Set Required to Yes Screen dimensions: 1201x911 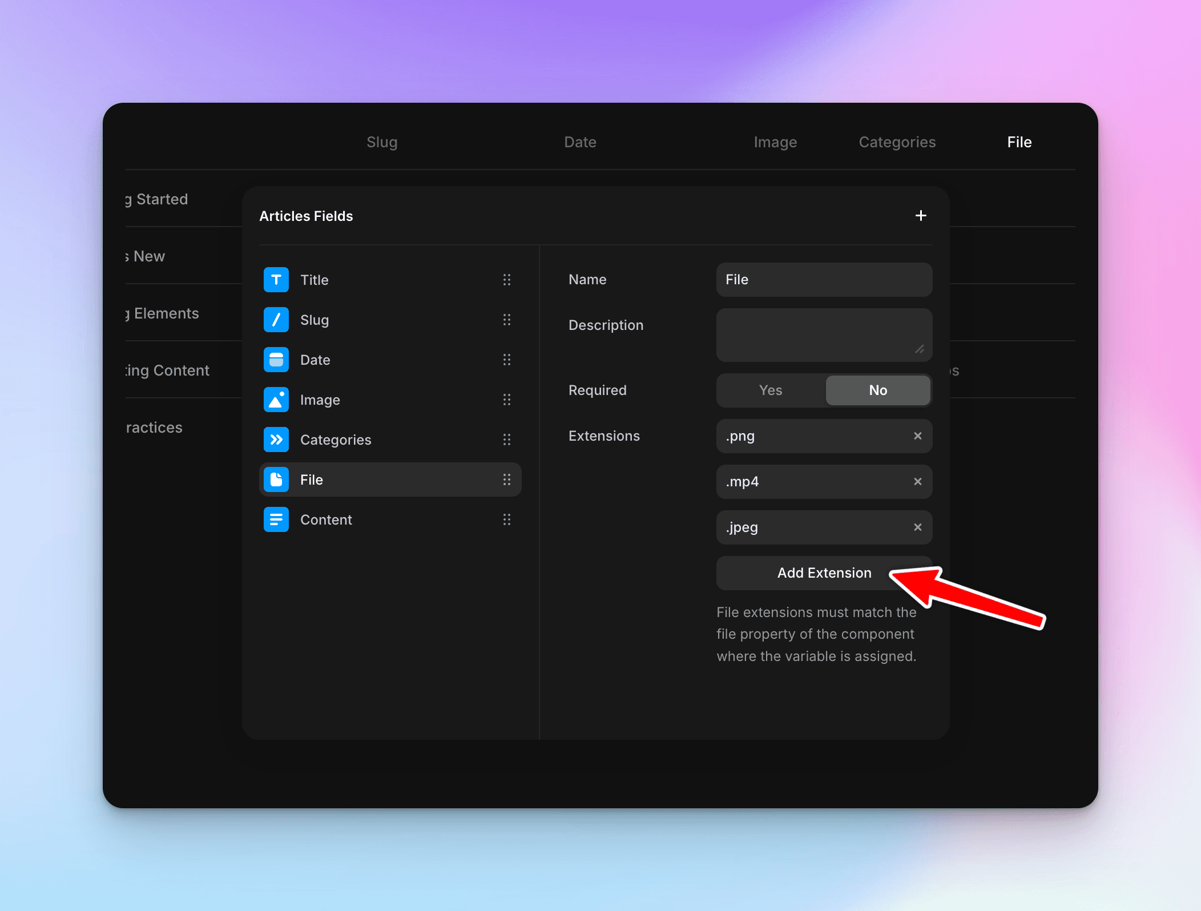tap(771, 390)
